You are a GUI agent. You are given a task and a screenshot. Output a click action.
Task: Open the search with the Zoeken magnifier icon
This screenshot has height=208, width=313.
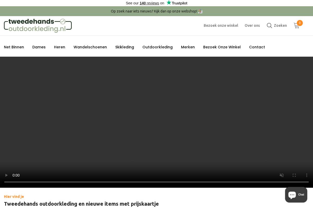(269, 25)
